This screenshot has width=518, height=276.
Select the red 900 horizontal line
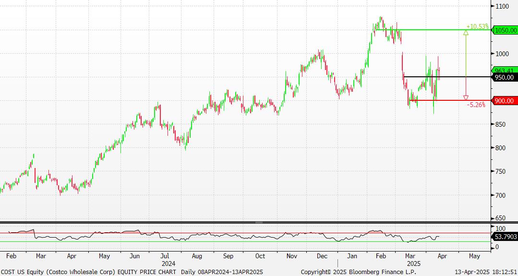click(x=450, y=100)
